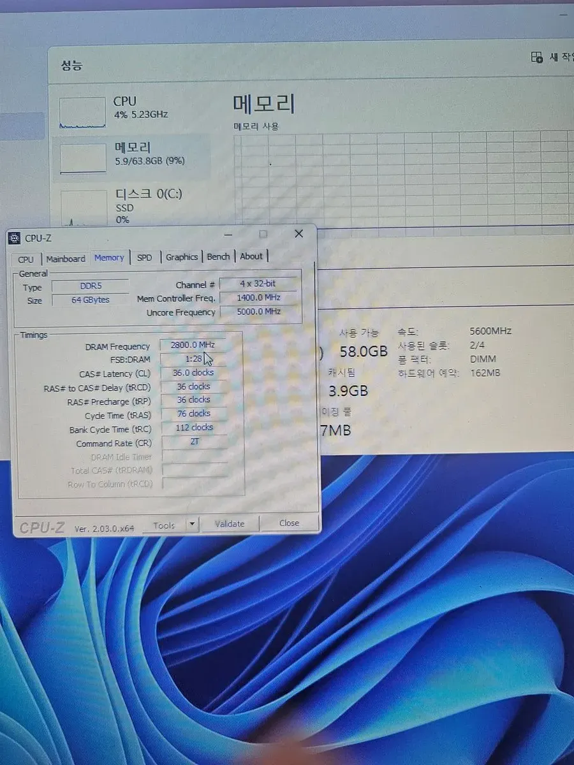Switch to the CPU tab in CPU-Z
The width and height of the screenshot is (574, 765).
26,259
